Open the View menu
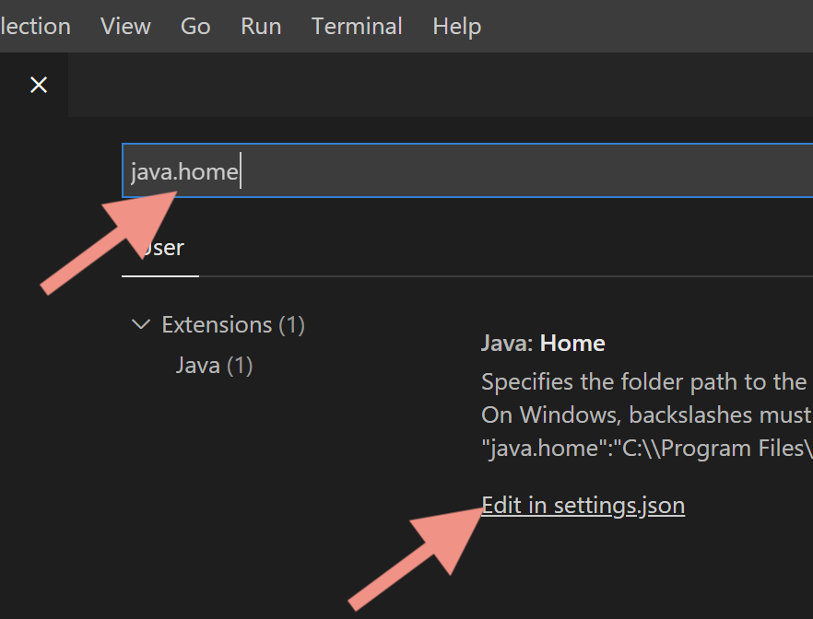This screenshot has height=619, width=813. [125, 26]
